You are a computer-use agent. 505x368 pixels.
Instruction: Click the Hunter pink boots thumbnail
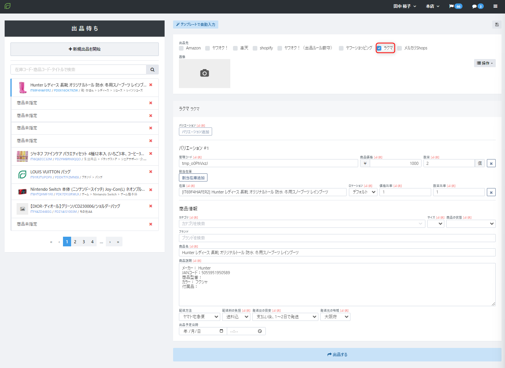pyautogui.click(x=22, y=88)
